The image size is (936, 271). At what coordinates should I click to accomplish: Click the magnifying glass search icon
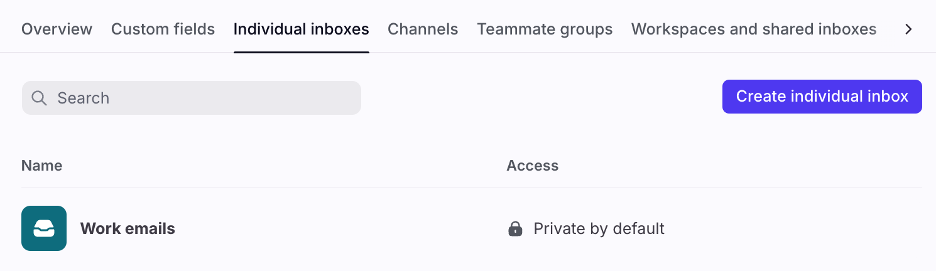coord(39,98)
